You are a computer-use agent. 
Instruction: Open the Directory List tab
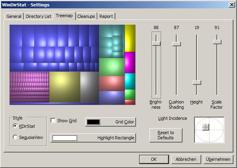click(x=39, y=16)
